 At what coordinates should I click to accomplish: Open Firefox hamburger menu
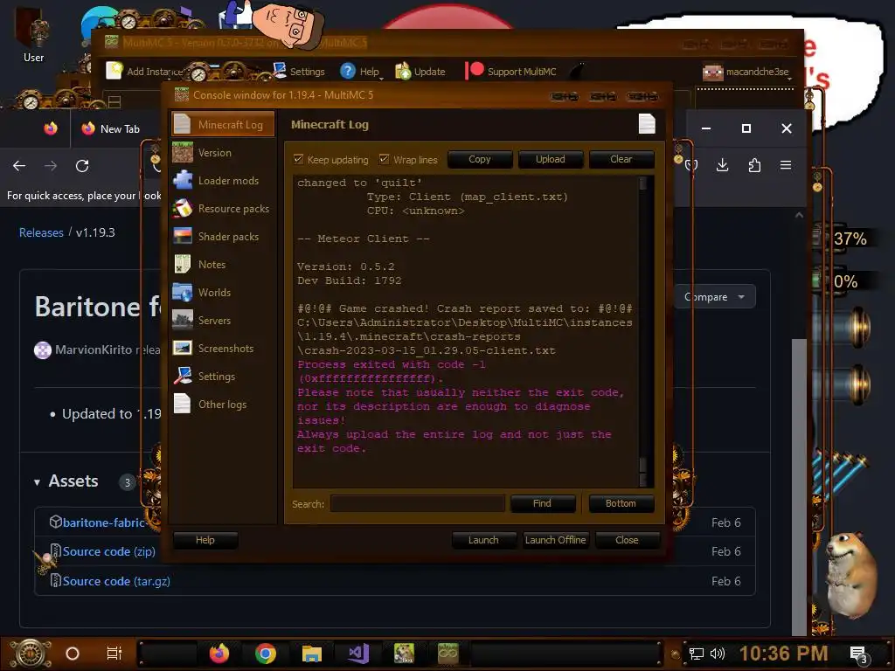[786, 165]
